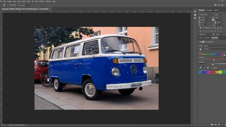Open the font style Regular dropdown
The image size is (226, 127).
pyautogui.click(x=219, y=15)
